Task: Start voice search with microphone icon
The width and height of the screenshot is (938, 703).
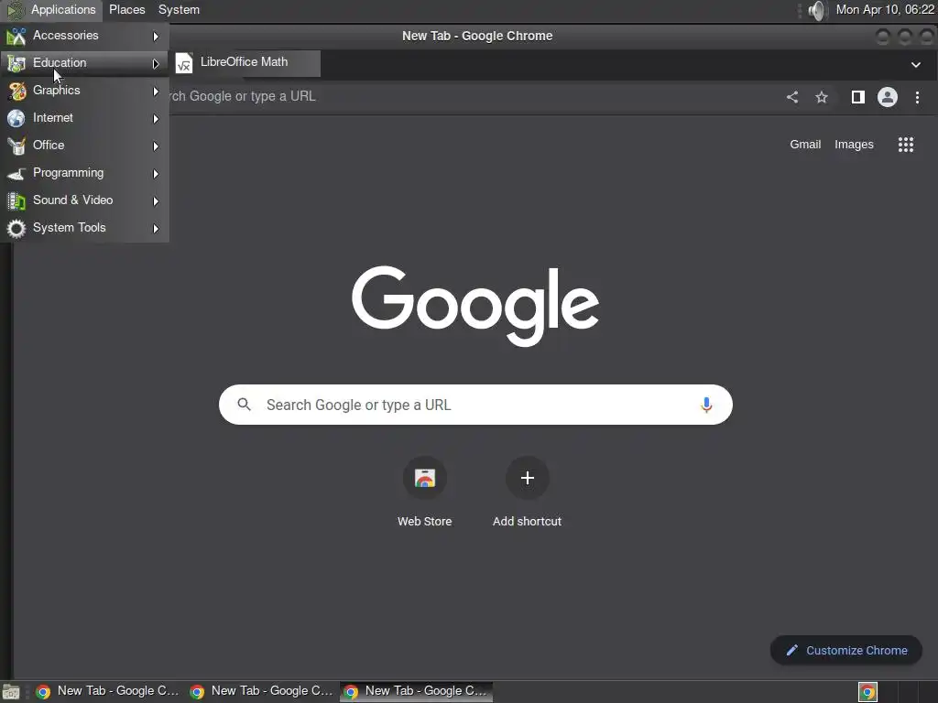Action: click(x=706, y=405)
